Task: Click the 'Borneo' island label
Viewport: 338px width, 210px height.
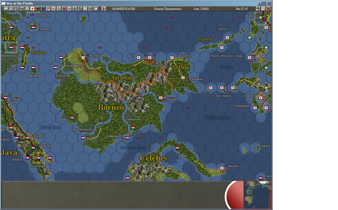Action: 111,107
